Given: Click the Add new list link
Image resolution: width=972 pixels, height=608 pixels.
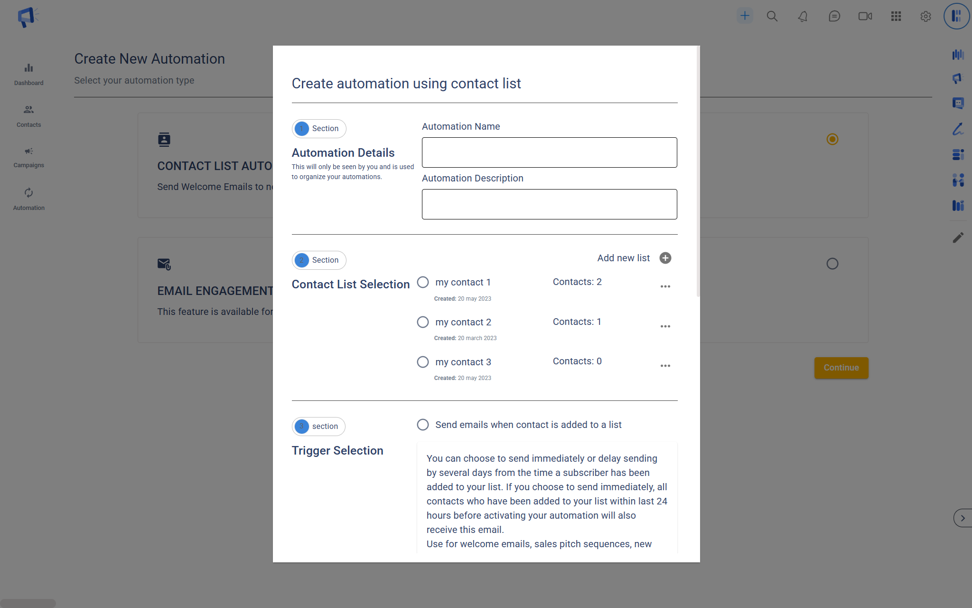Looking at the screenshot, I should coord(623,258).
